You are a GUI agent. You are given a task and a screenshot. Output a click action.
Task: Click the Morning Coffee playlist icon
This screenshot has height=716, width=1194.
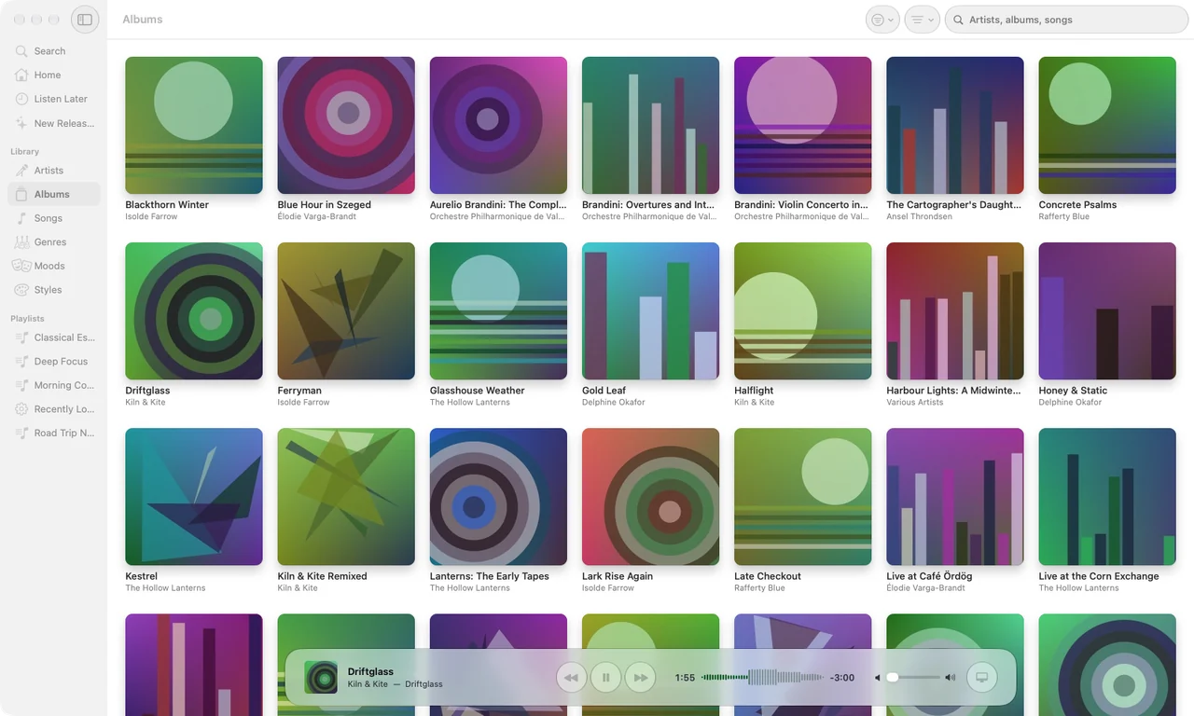[x=21, y=385]
